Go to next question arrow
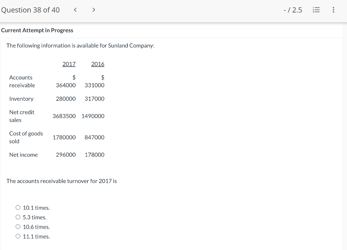The height and width of the screenshot is (250, 347). pyautogui.click(x=94, y=10)
